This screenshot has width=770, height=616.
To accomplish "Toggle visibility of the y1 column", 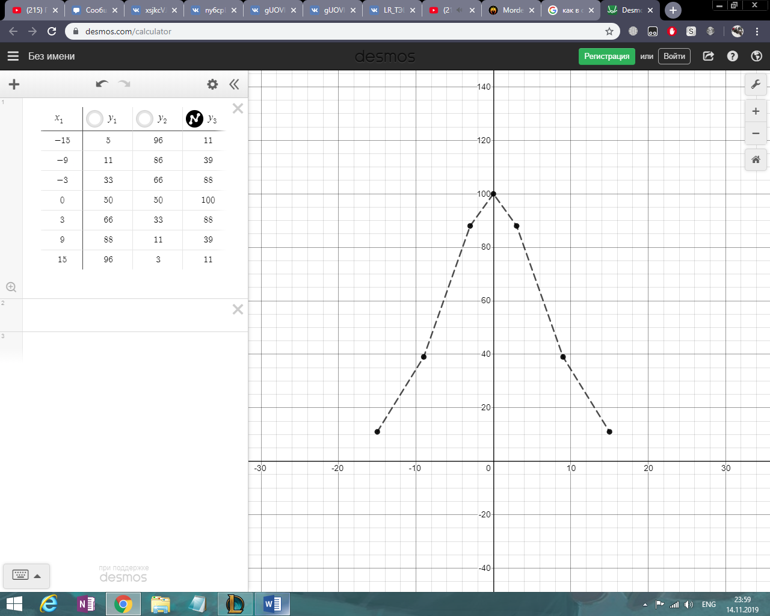I will (94, 119).
